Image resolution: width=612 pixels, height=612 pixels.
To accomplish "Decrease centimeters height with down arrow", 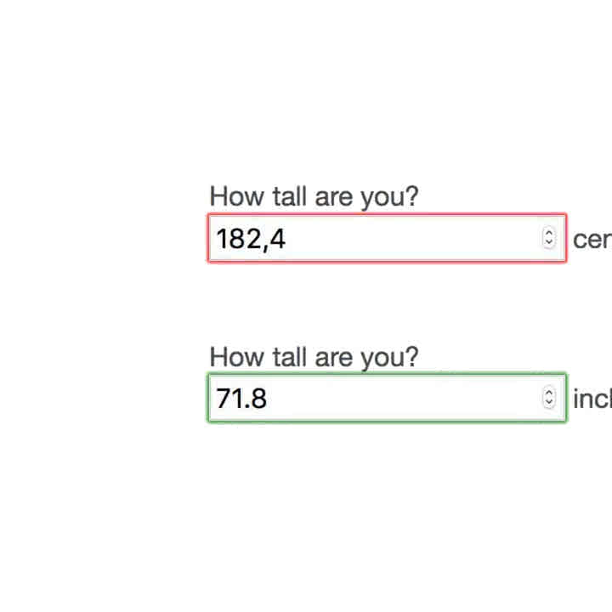I will tap(549, 243).
